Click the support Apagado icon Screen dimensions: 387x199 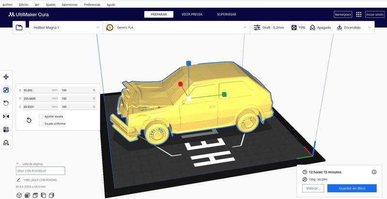[313, 28]
